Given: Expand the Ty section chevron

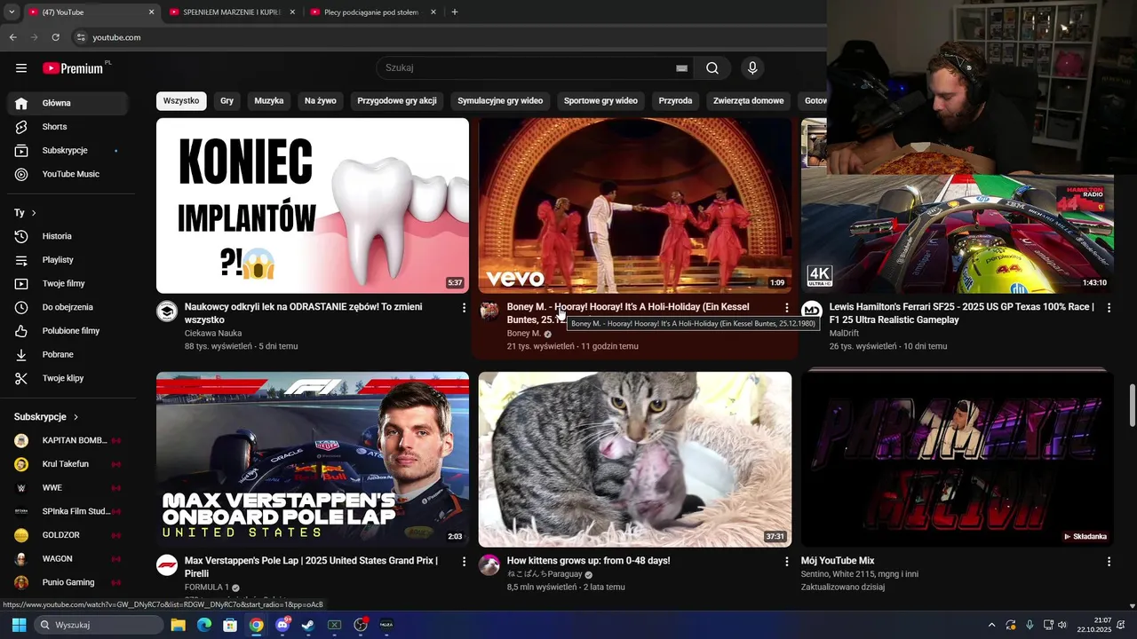Looking at the screenshot, I should pyautogui.click(x=34, y=213).
